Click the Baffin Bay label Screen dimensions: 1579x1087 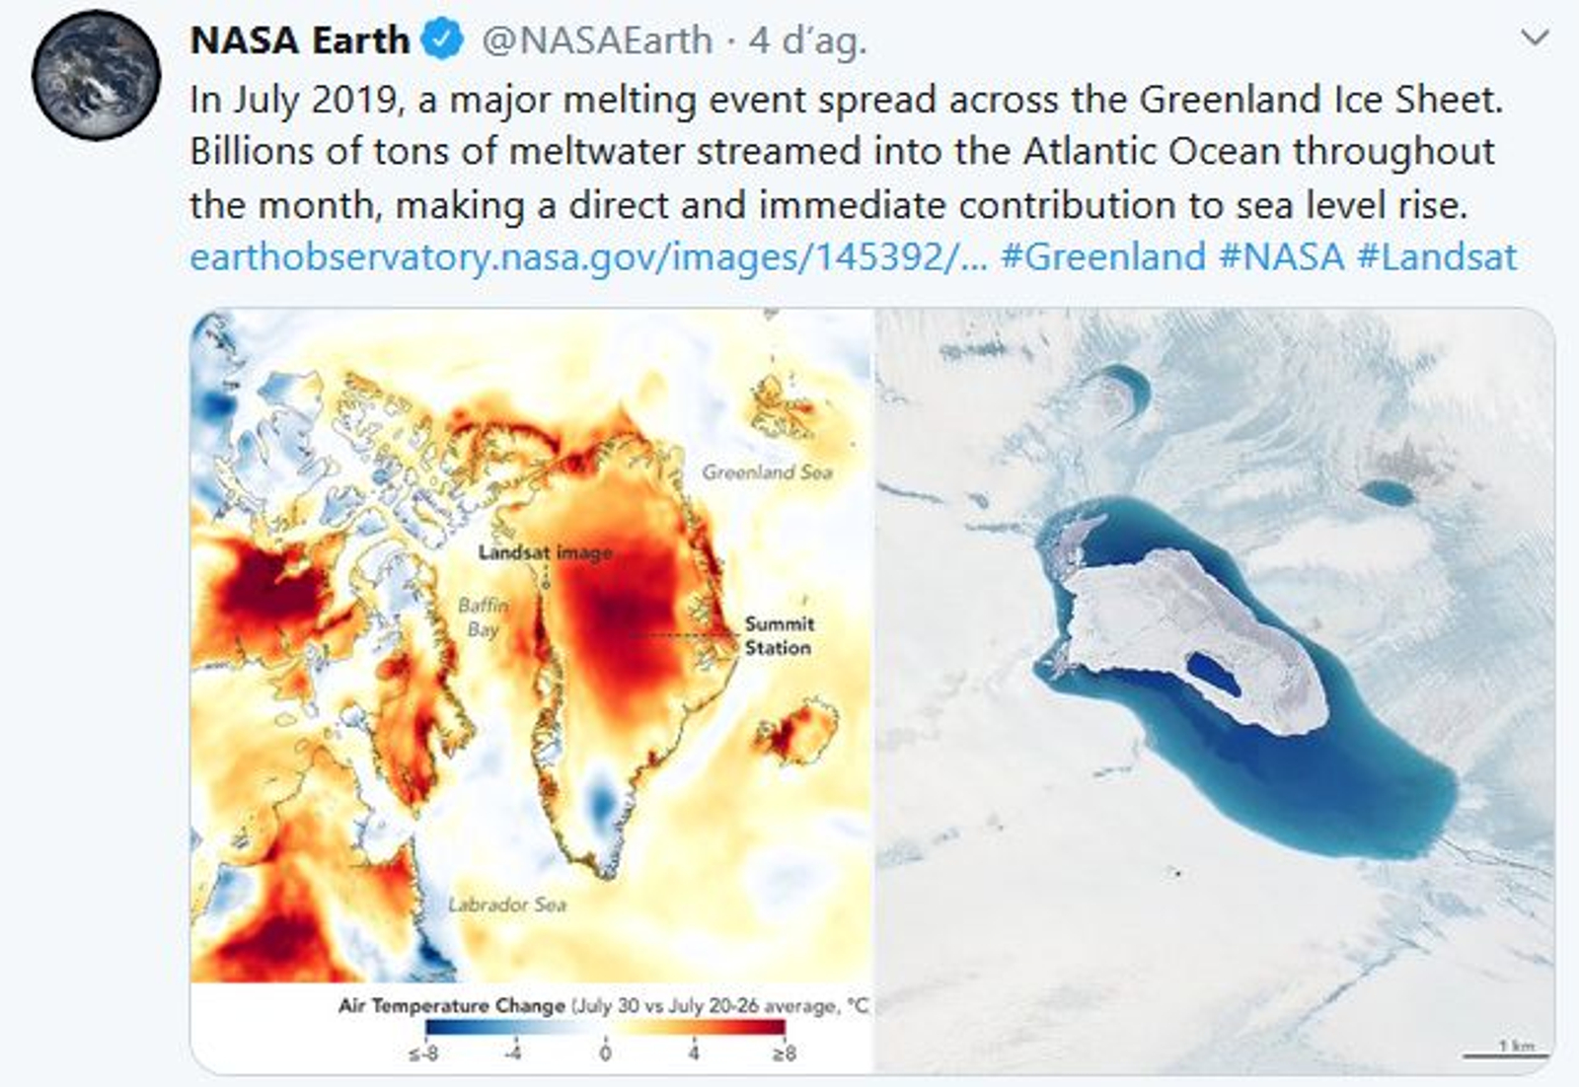(484, 616)
